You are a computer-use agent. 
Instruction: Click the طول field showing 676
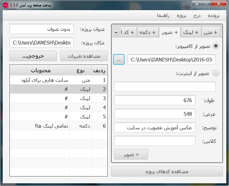coord(155,100)
